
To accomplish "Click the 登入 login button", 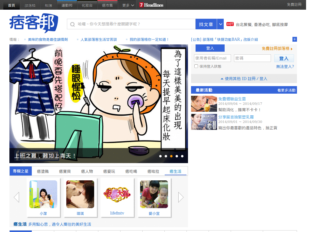I will 284,58.
